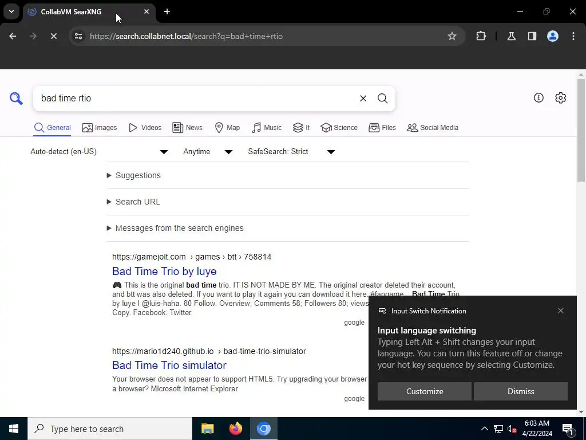586x440 pixels.
Task: Dismiss the input language notification
Action: (521, 391)
